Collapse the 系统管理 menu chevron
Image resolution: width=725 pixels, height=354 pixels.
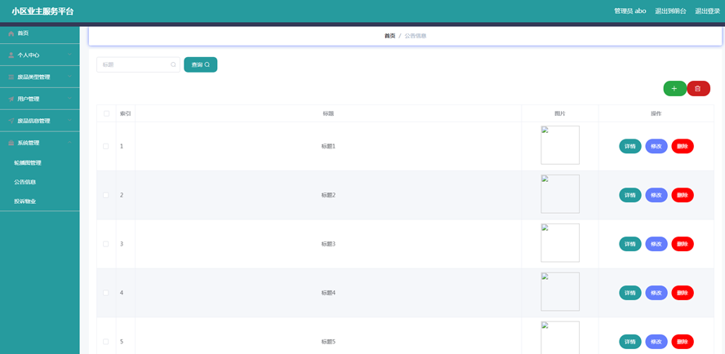tap(70, 143)
